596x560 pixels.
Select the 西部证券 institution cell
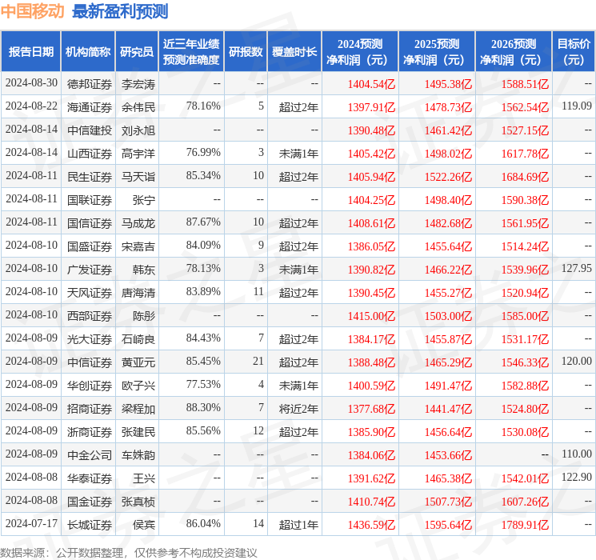click(90, 316)
